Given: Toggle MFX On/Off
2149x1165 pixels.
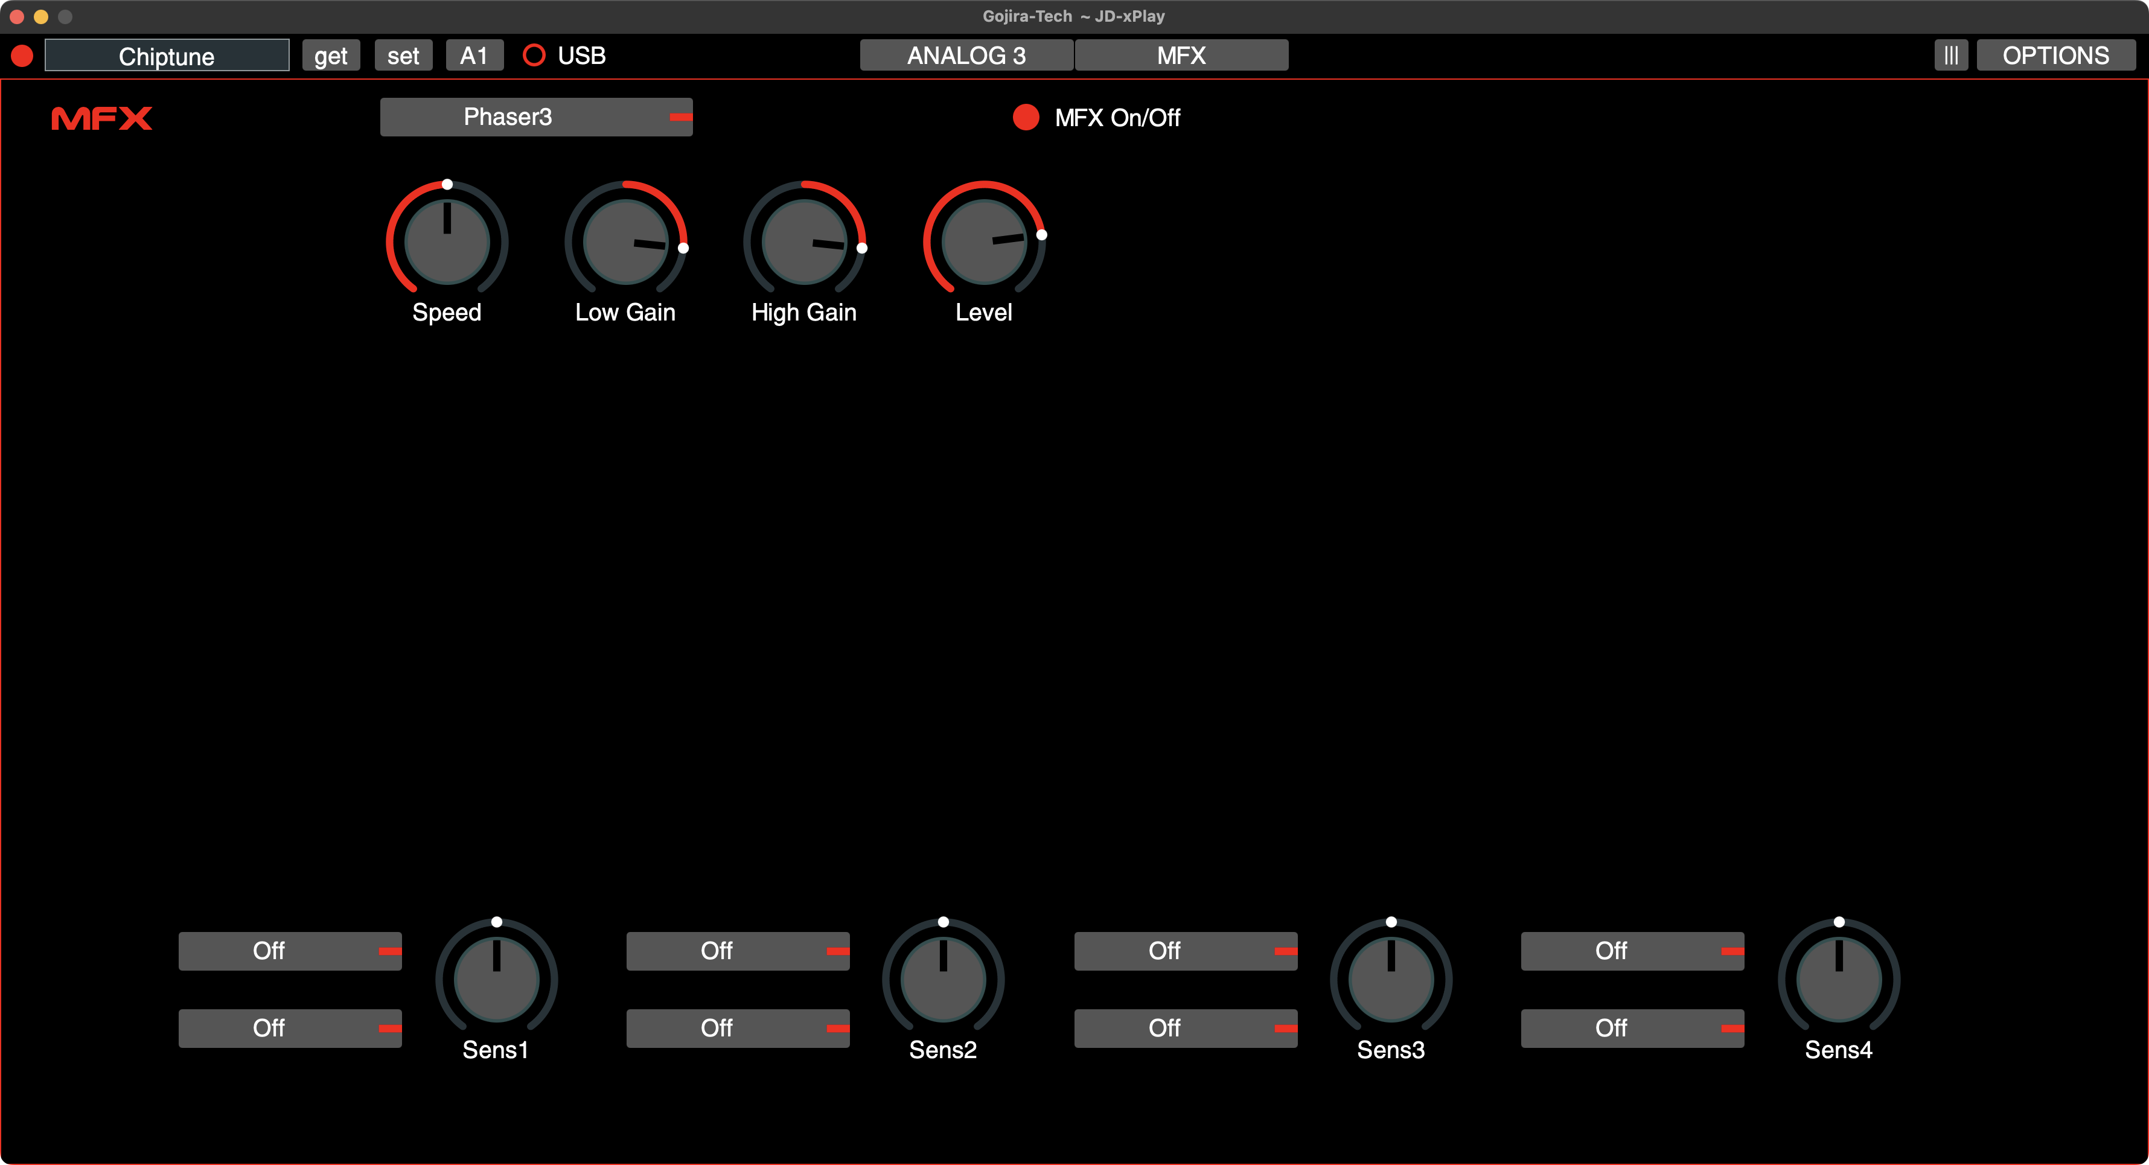Looking at the screenshot, I should (1026, 118).
